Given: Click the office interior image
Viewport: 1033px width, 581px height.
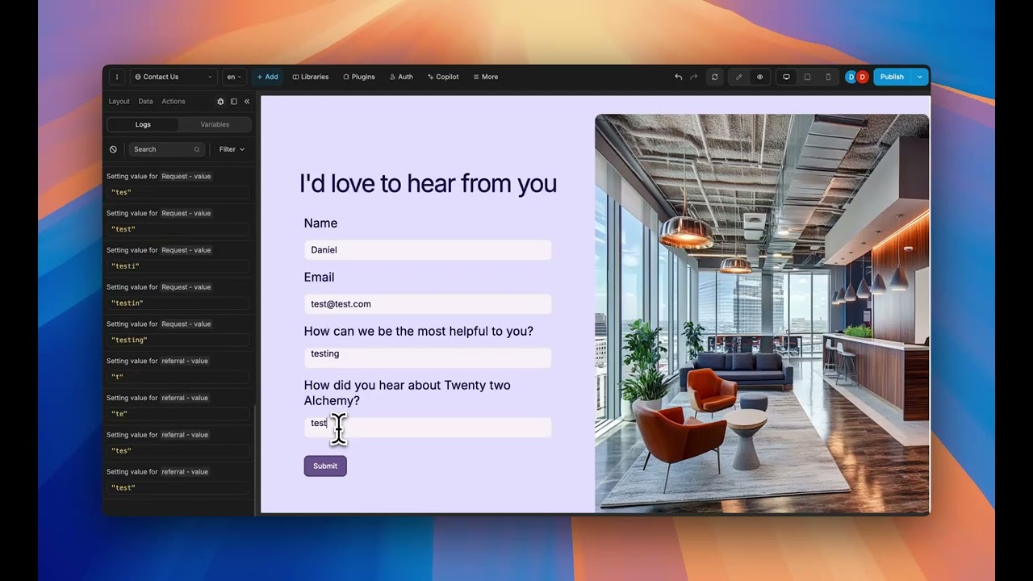Looking at the screenshot, I should click(762, 313).
